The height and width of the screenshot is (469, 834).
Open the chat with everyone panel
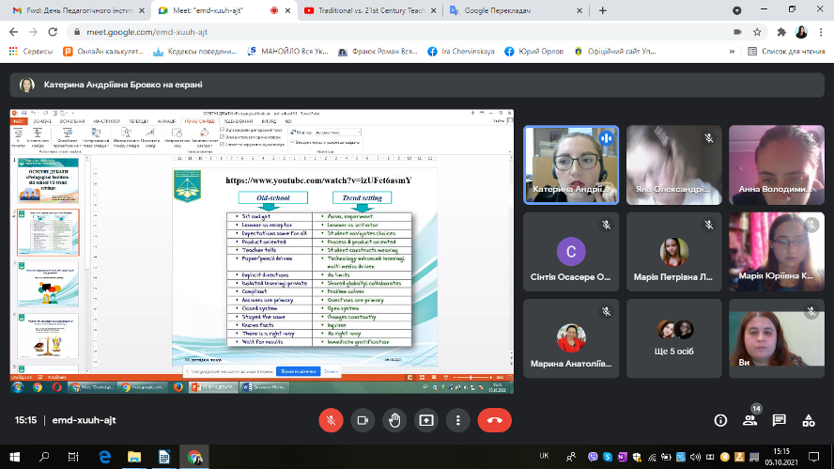[x=779, y=420]
